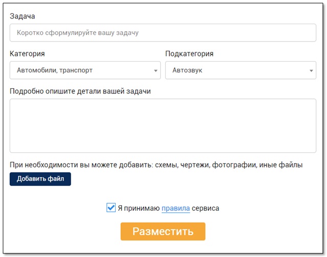
Task: Open the Подкатегория dropdown showing Автозвук
Action: pos(240,70)
